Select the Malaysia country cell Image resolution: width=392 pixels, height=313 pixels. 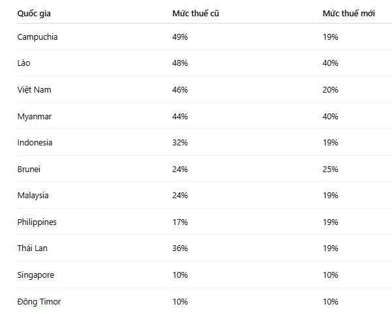coord(33,196)
